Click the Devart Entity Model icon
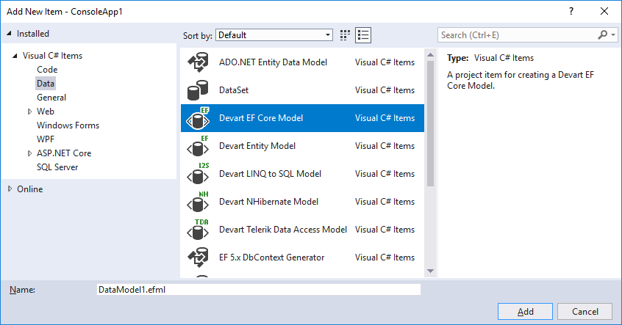Viewport: 622px width, 325px height. (198, 146)
